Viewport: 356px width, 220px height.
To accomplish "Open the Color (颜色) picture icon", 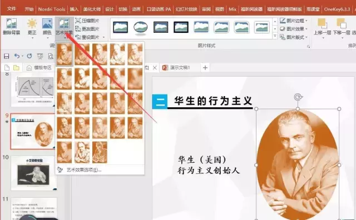I will (x=47, y=23).
